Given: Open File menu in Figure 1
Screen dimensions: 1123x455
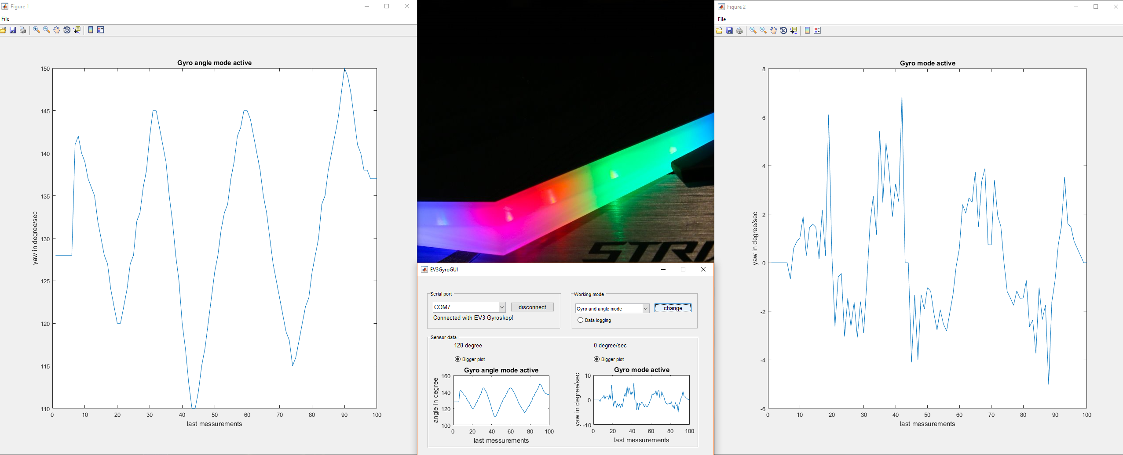Looking at the screenshot, I should pos(5,19).
